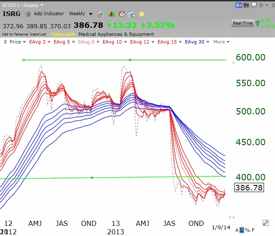
Task: Click the upper green line's left handle
Action: pyautogui.click(x=23, y=60)
